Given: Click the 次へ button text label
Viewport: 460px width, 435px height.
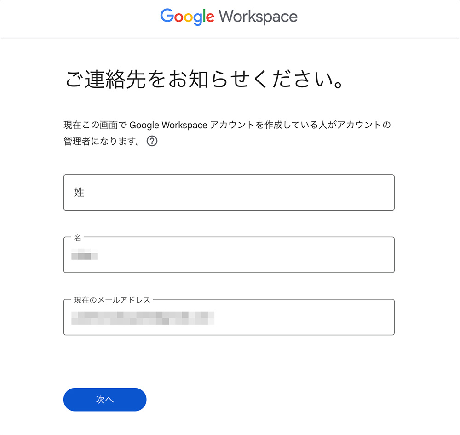Looking at the screenshot, I should pos(104,400).
